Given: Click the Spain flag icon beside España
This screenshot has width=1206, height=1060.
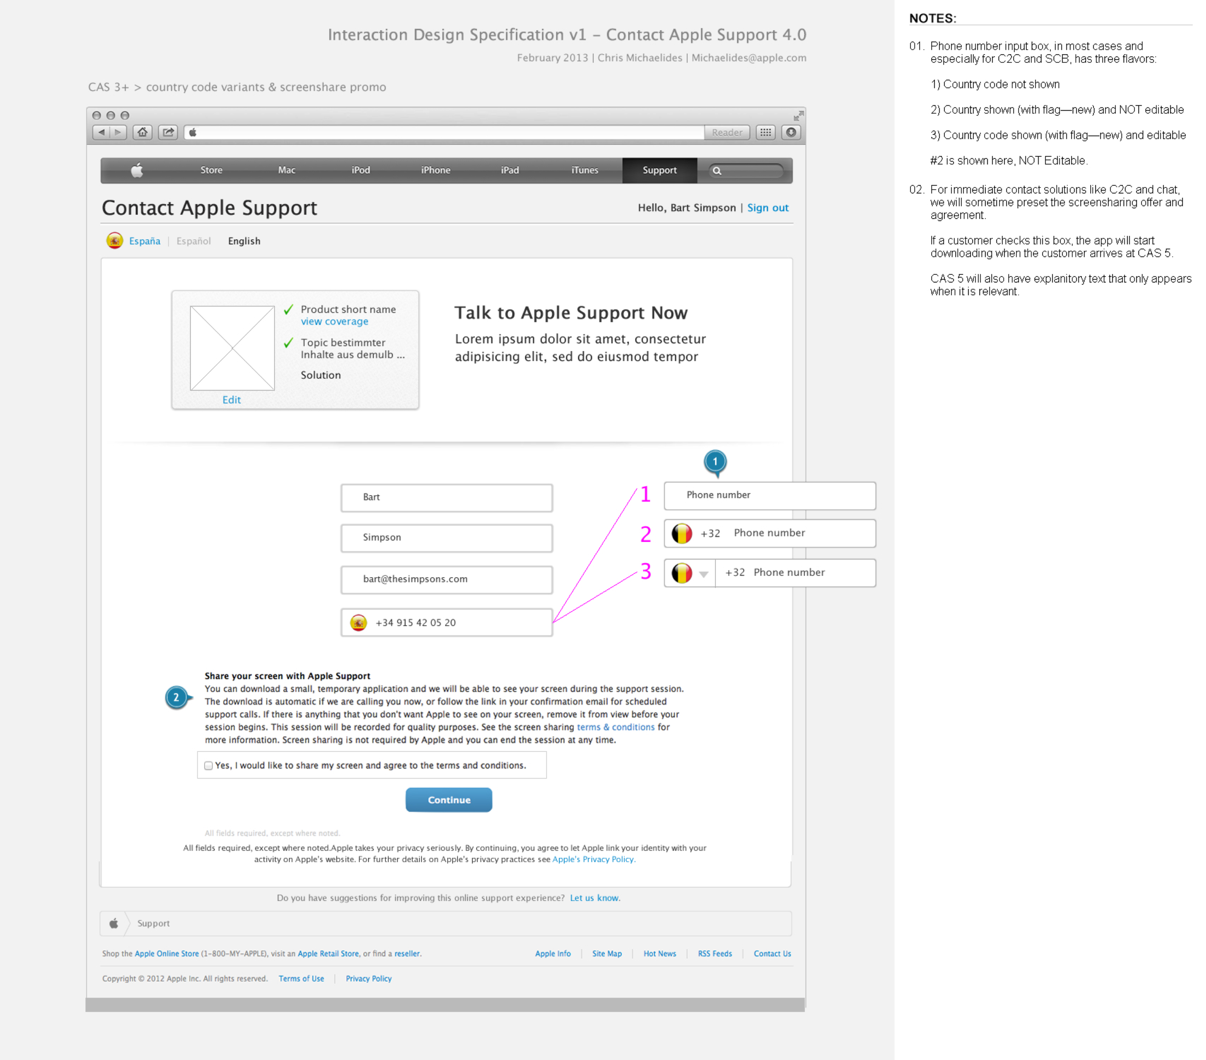Looking at the screenshot, I should pos(115,241).
